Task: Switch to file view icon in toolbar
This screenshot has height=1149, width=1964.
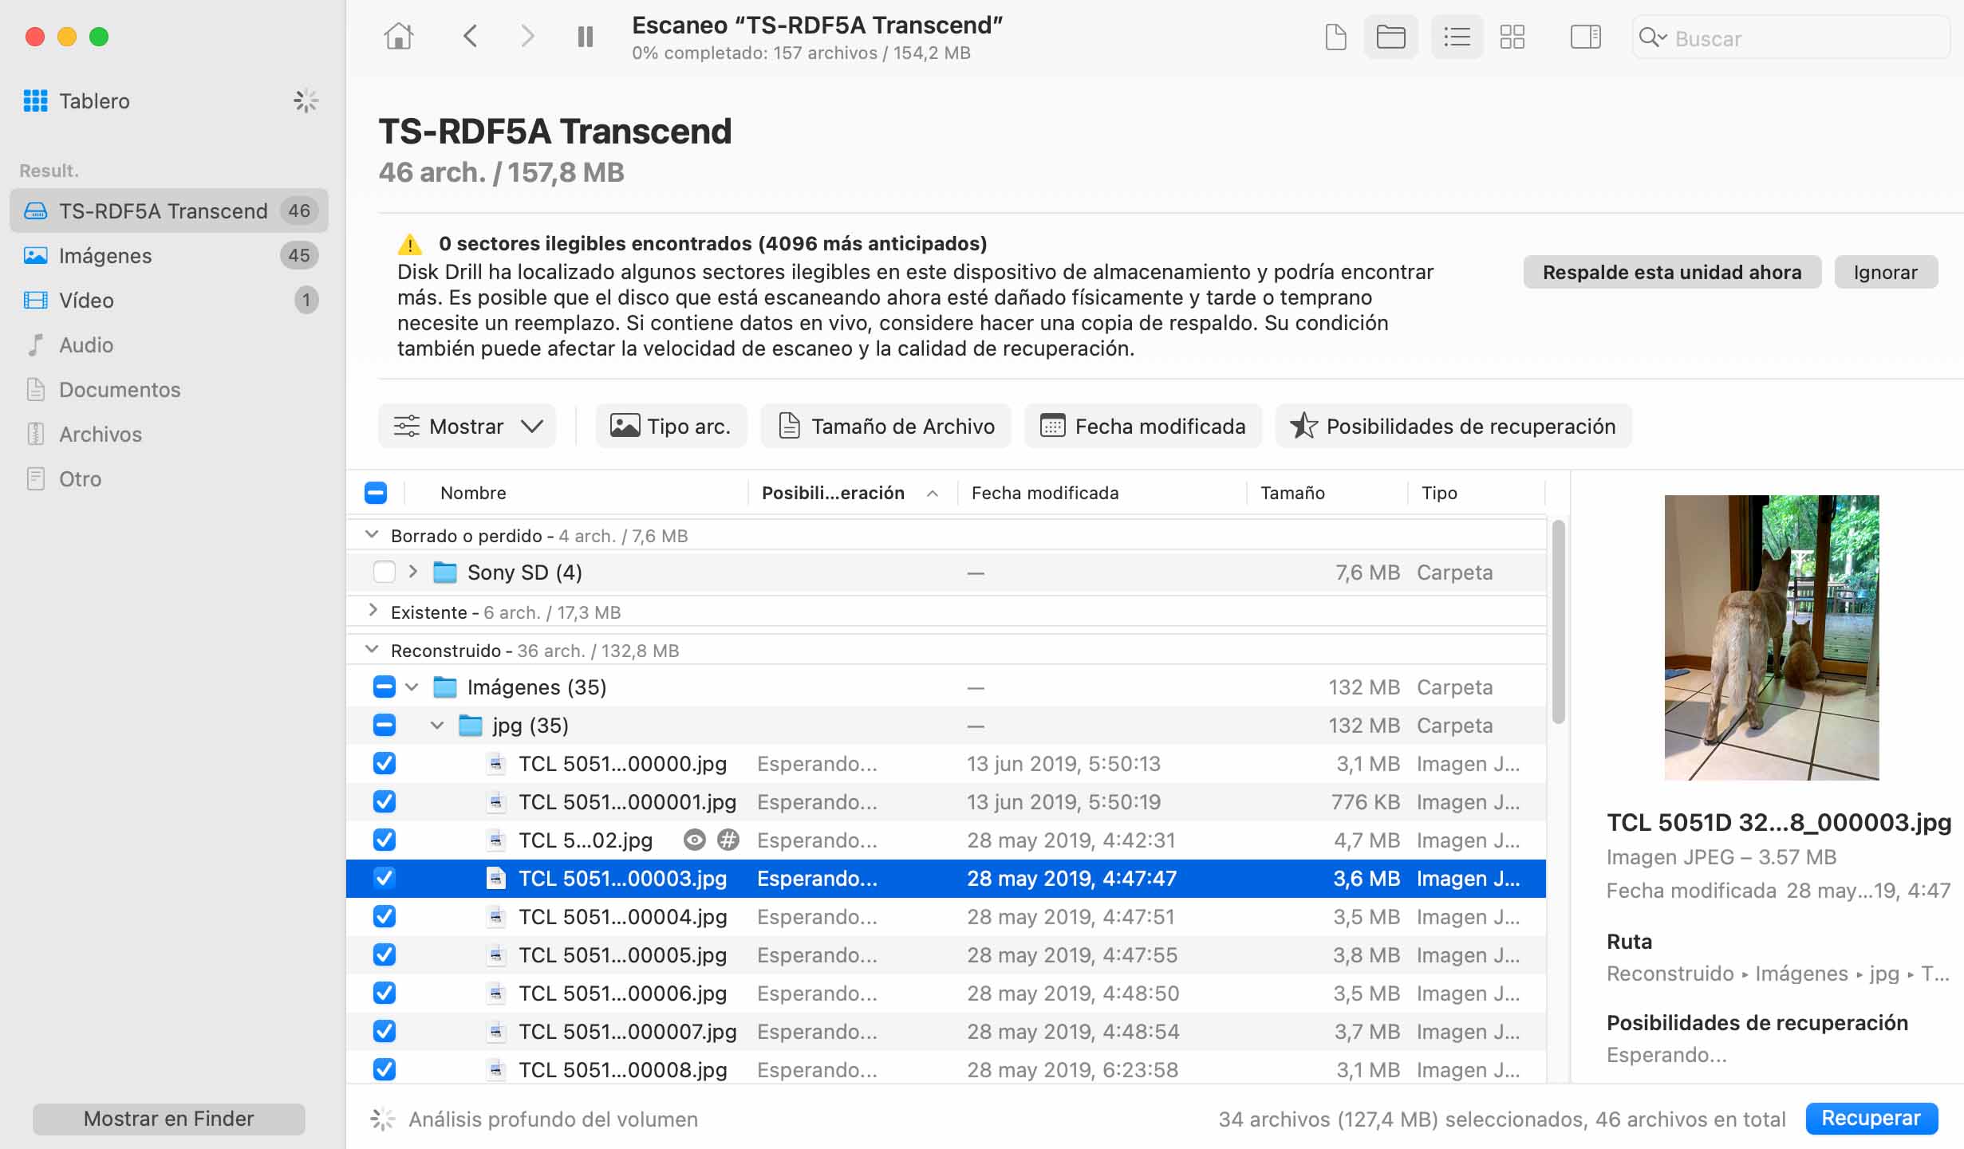Action: (1335, 37)
